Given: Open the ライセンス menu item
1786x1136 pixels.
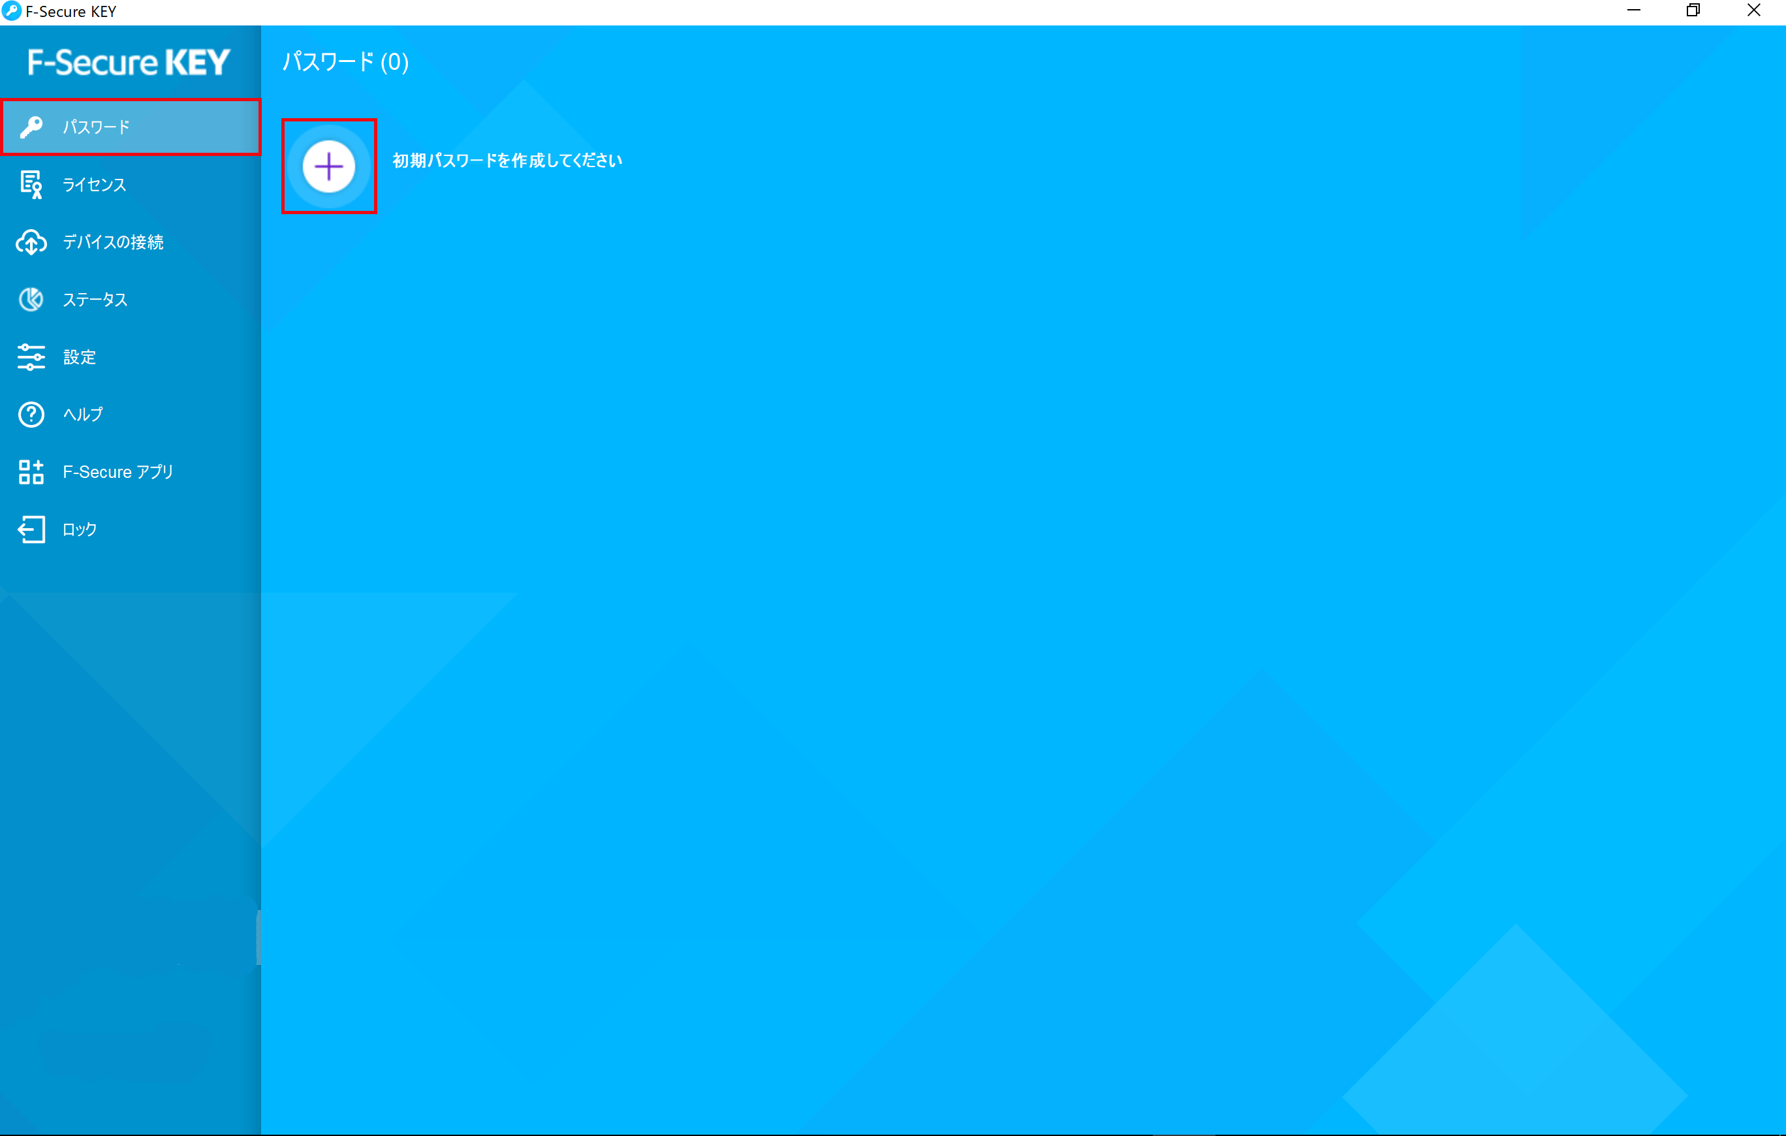Looking at the screenshot, I should (131, 185).
